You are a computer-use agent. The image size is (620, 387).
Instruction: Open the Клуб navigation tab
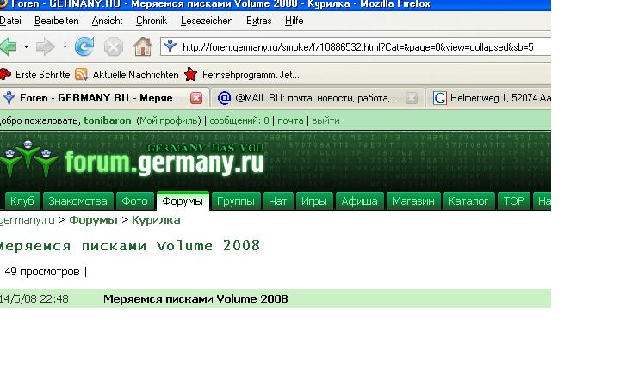(x=22, y=201)
